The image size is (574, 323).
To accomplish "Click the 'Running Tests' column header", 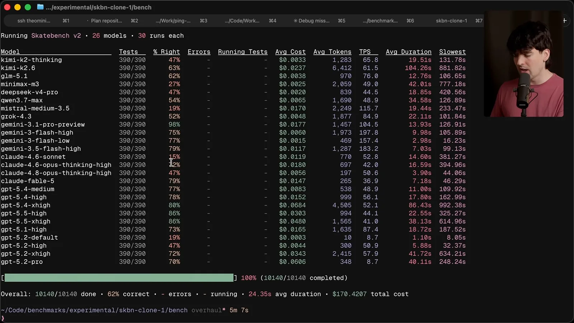I will (x=243, y=52).
